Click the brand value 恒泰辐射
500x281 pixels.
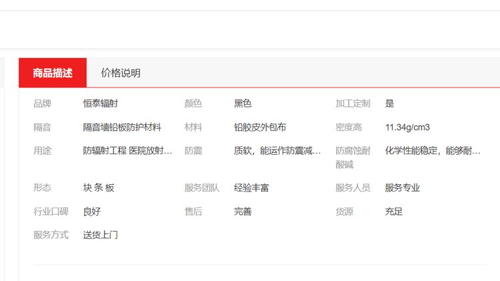coord(101,103)
